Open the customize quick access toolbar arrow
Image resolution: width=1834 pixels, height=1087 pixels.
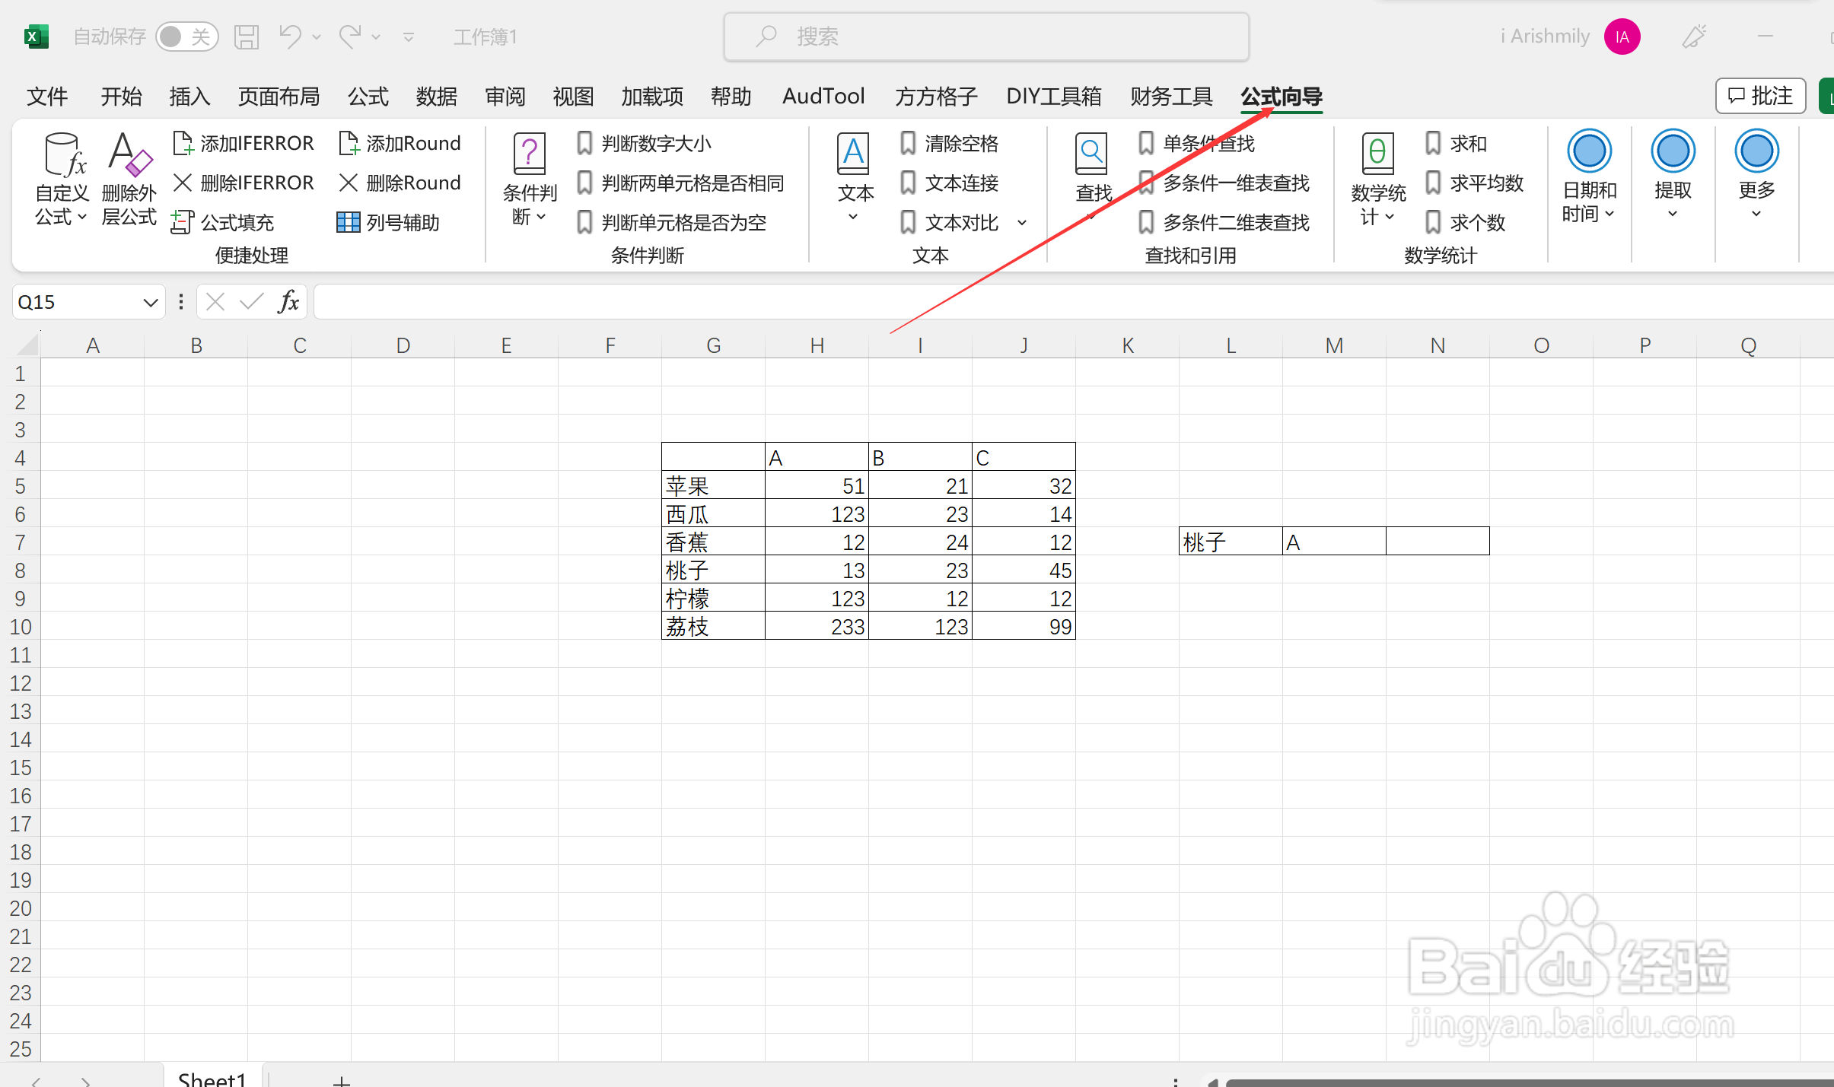[x=409, y=37]
